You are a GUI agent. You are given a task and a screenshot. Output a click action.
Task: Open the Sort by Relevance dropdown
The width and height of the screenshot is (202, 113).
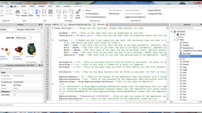[x=24, y=38]
